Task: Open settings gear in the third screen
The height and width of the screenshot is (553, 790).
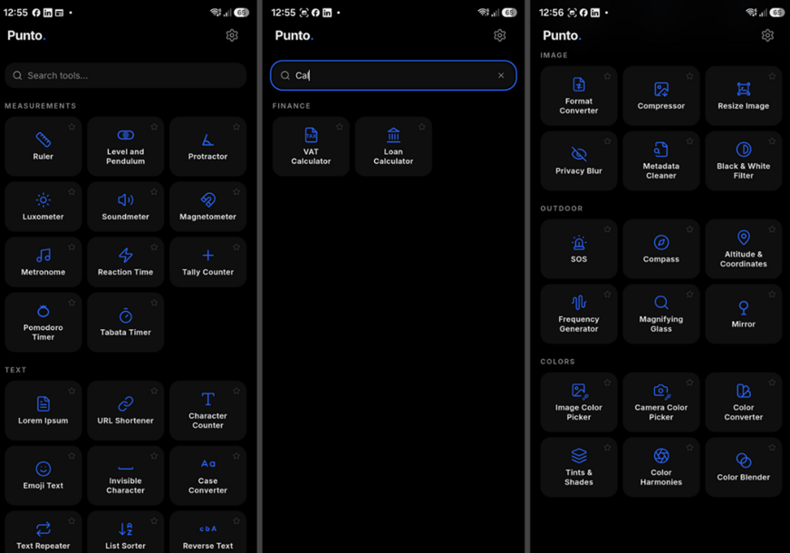Action: coord(767,35)
